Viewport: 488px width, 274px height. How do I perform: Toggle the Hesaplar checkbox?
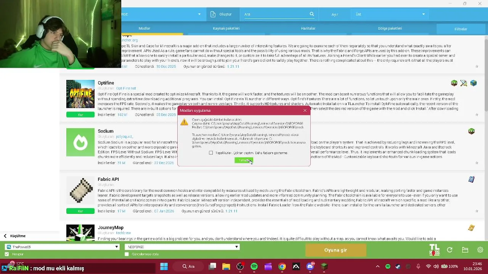point(7,254)
